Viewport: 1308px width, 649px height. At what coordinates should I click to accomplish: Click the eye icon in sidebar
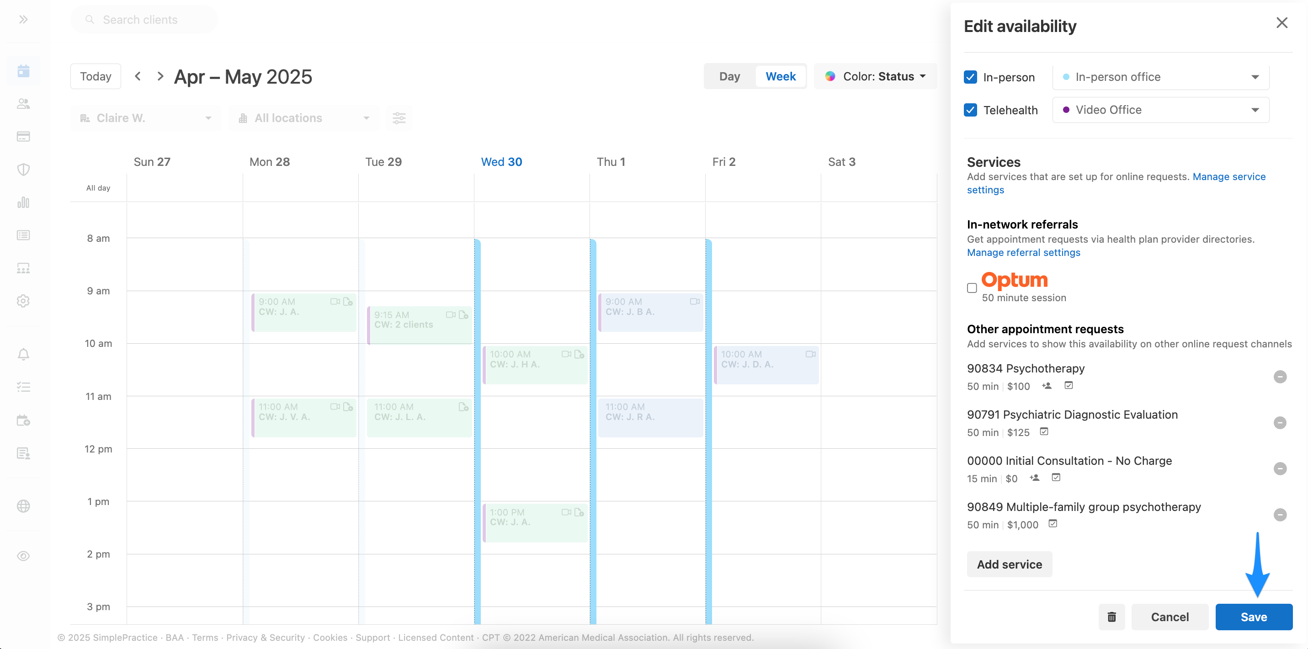tap(23, 556)
